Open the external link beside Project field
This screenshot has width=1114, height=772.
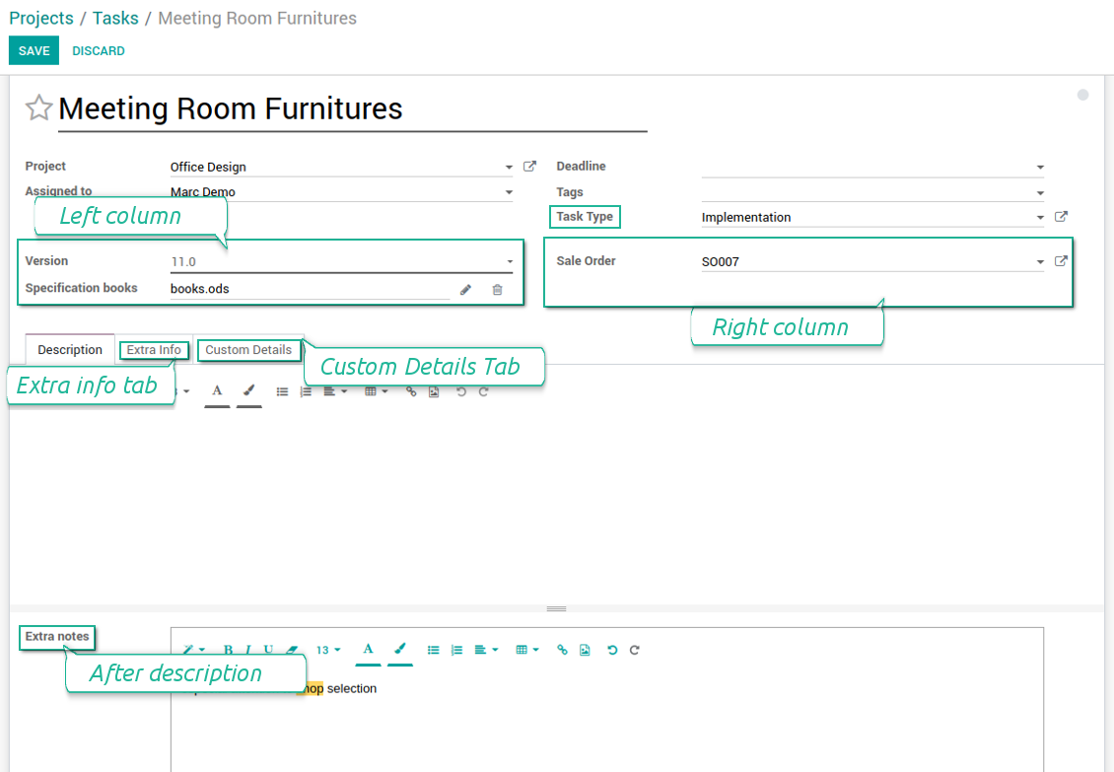[529, 167]
